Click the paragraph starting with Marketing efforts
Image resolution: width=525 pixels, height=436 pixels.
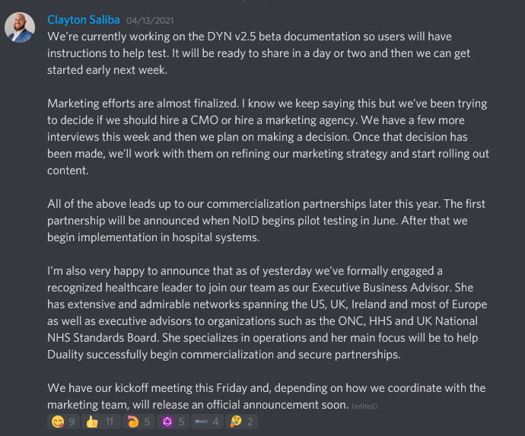[268, 137]
